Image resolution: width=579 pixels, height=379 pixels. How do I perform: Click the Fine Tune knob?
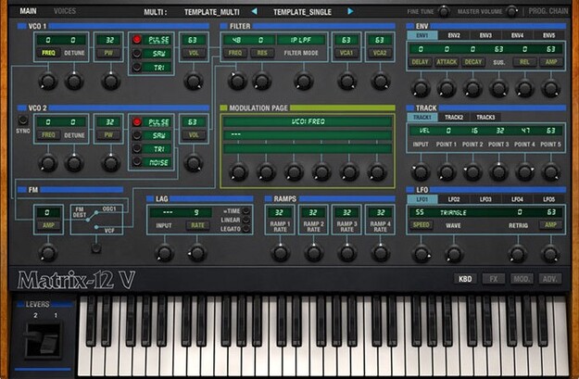[x=444, y=11]
